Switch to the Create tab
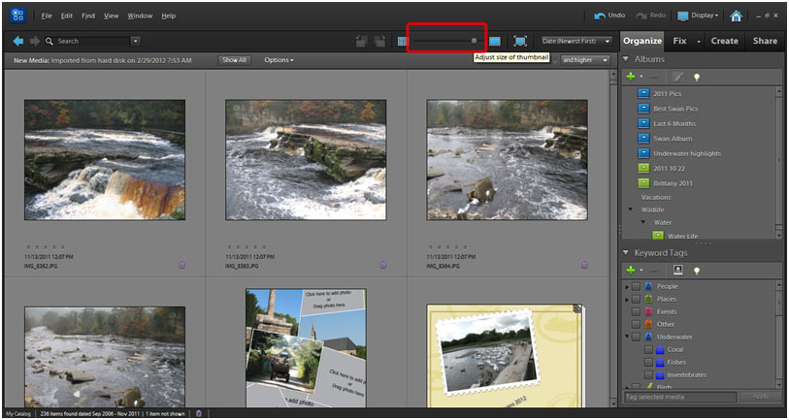Image resolution: width=789 pixels, height=420 pixels. pyautogui.click(x=725, y=42)
